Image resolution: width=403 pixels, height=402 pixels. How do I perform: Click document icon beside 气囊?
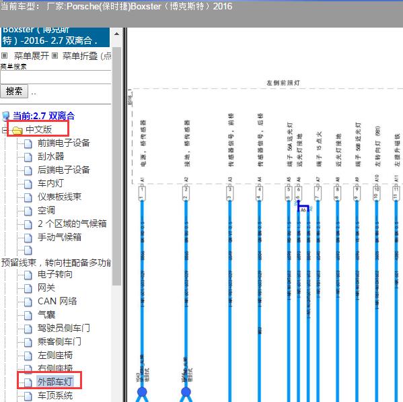point(28,315)
